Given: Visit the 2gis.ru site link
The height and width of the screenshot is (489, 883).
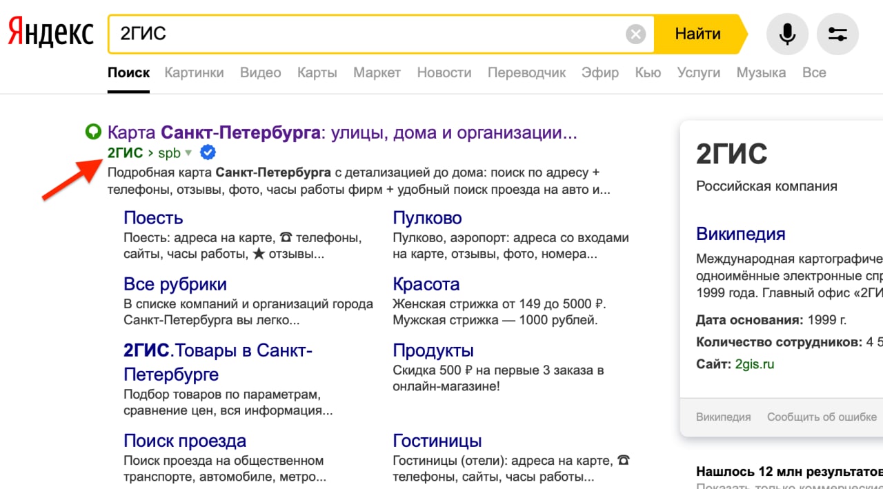Looking at the screenshot, I should [x=755, y=364].
